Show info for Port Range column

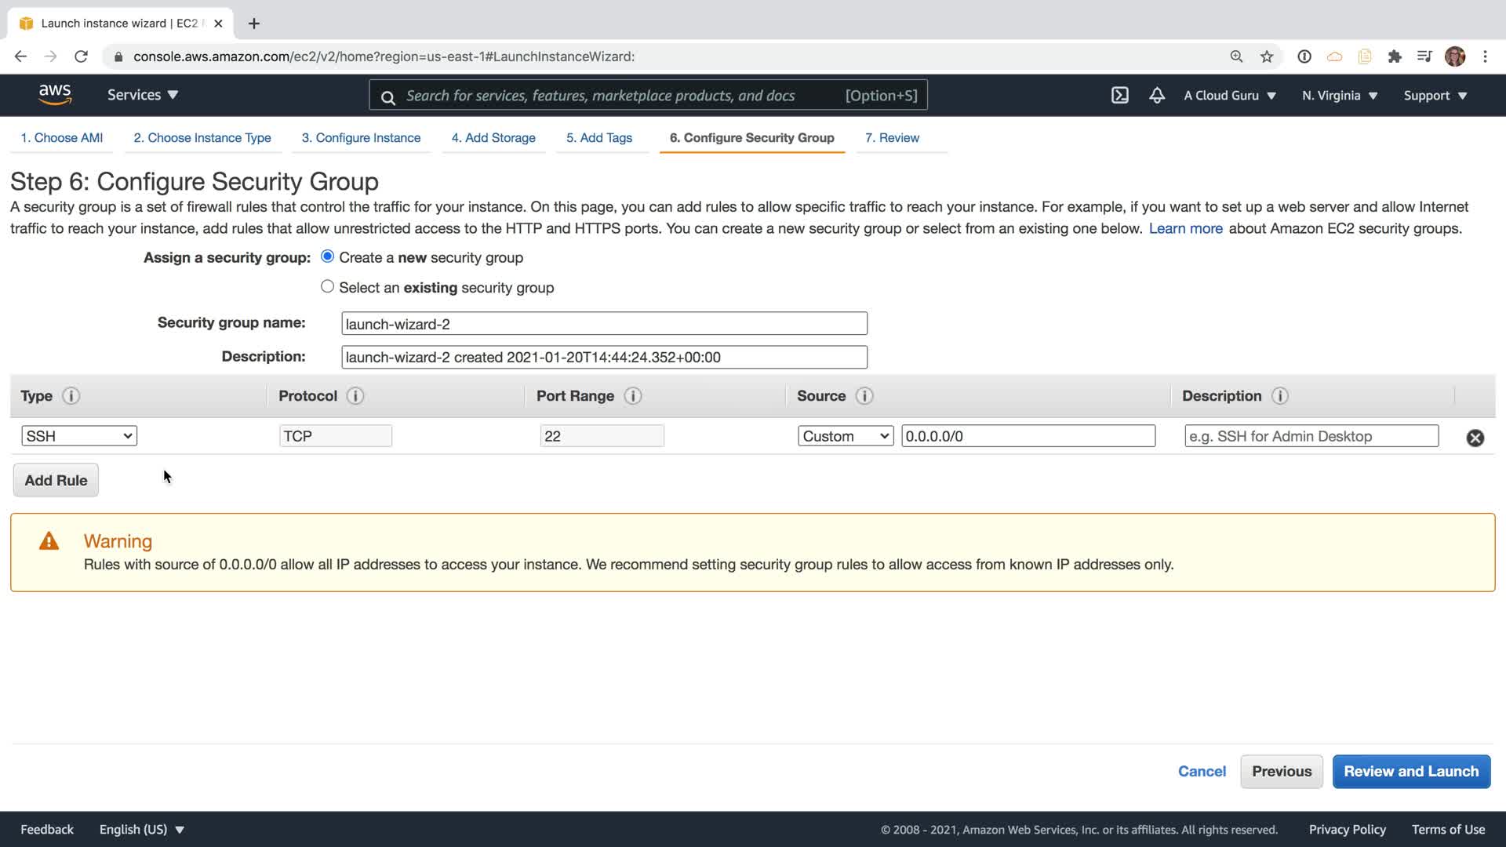(x=632, y=396)
